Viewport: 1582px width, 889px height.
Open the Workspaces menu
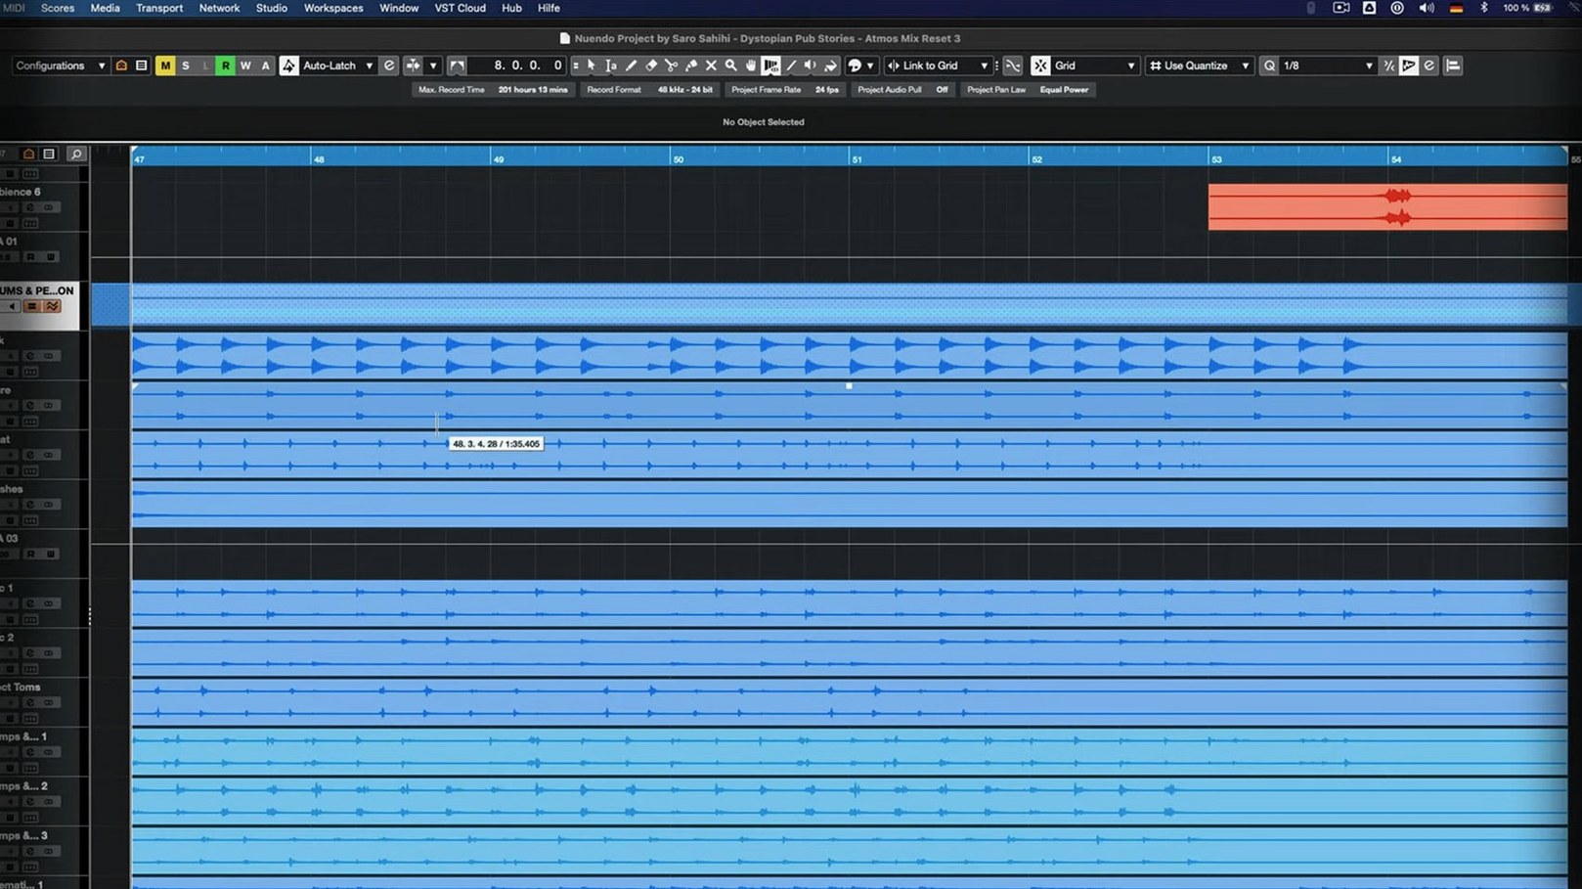pos(333,8)
